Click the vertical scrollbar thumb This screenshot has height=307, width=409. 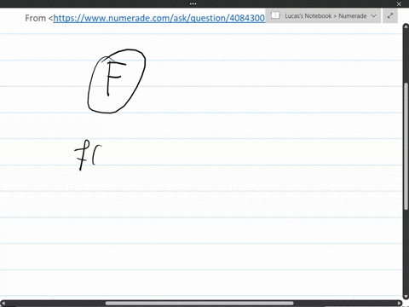[406, 147]
